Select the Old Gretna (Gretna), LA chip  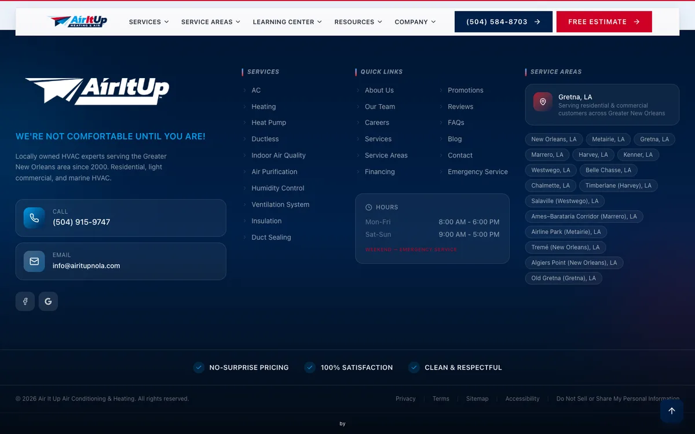tap(564, 278)
